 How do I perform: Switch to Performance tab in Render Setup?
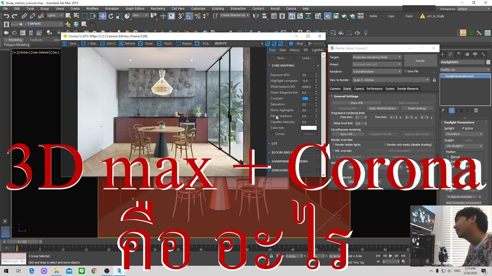[374, 89]
